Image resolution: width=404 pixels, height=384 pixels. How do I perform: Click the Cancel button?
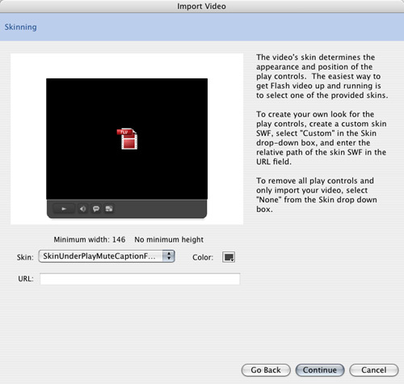point(374,370)
